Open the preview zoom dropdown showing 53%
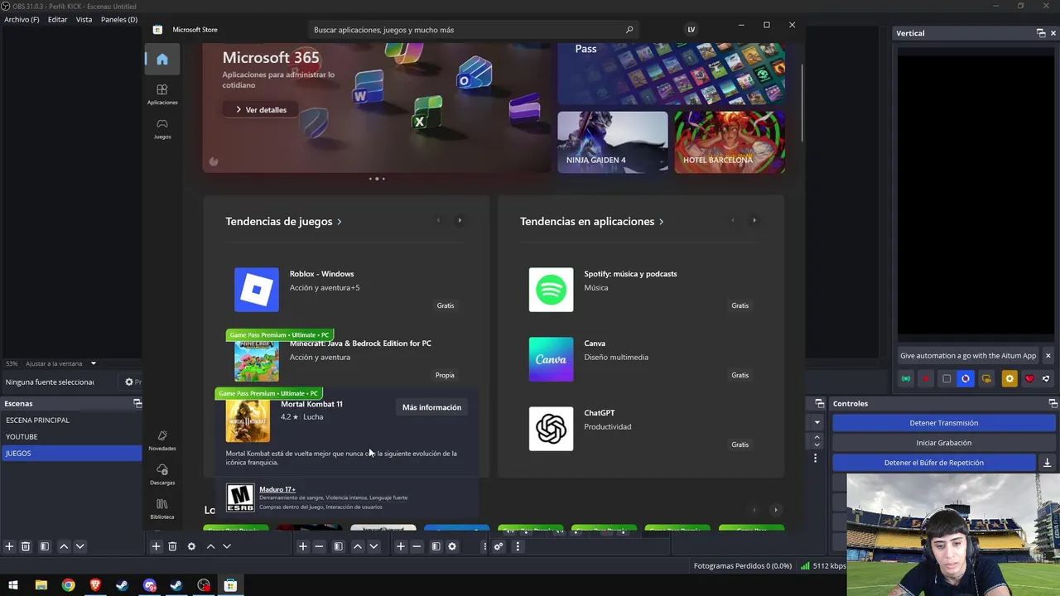 click(93, 363)
